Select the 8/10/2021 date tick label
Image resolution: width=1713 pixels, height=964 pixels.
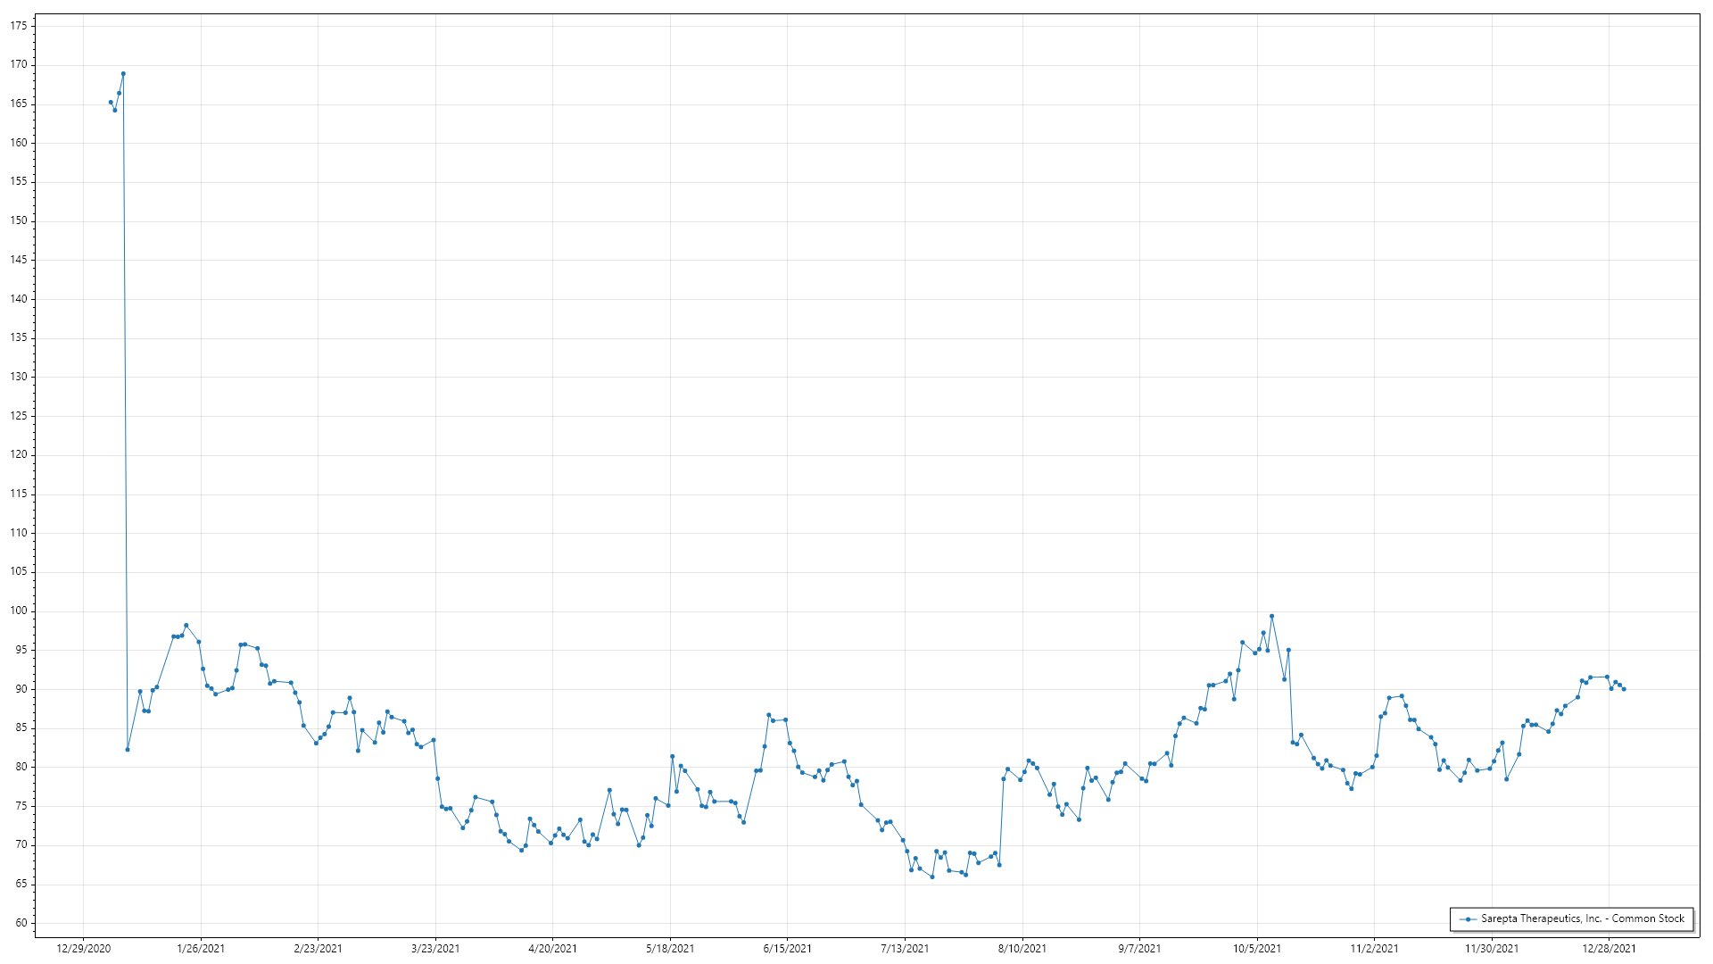(x=1022, y=948)
